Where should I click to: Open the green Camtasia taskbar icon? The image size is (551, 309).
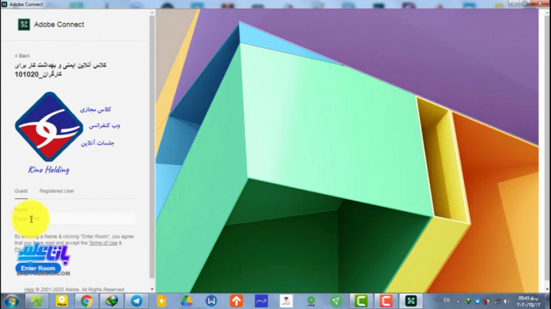pyautogui.click(x=361, y=301)
